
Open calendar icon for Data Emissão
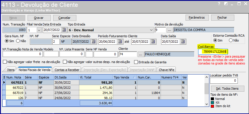click(93, 42)
